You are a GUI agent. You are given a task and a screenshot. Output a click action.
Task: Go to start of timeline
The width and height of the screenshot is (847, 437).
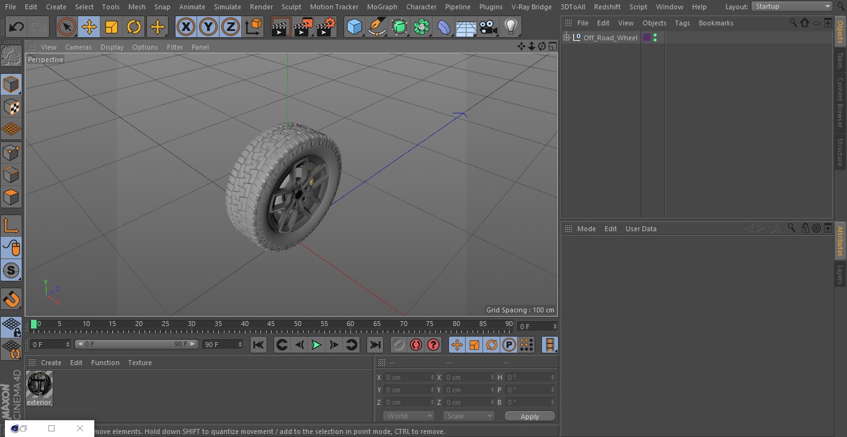[x=259, y=345]
